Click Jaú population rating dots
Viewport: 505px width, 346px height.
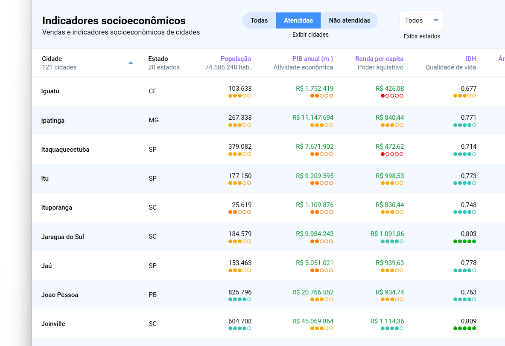click(239, 271)
